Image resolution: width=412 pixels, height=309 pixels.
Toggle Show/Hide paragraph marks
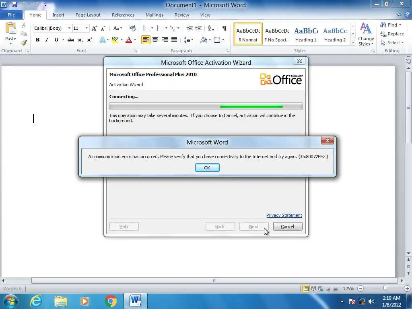click(225, 28)
